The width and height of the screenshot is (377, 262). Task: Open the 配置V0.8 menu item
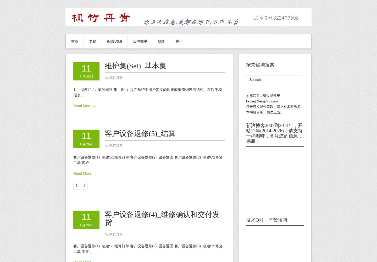(x=114, y=41)
